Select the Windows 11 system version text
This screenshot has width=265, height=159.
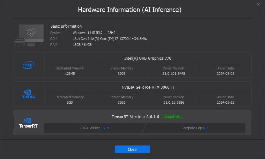coord(94,33)
